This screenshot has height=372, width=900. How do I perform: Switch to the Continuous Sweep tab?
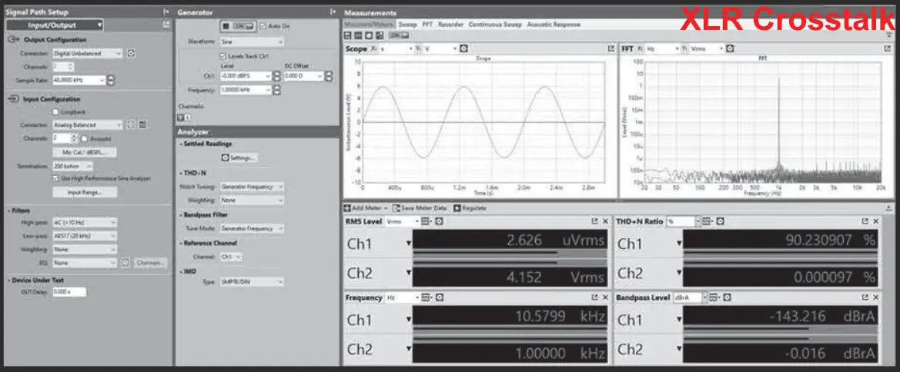(496, 25)
